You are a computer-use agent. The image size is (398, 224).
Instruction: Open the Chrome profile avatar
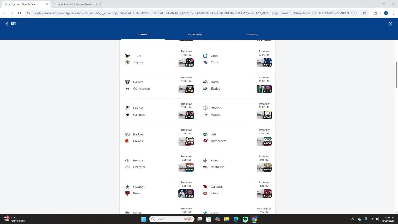coord(386,13)
